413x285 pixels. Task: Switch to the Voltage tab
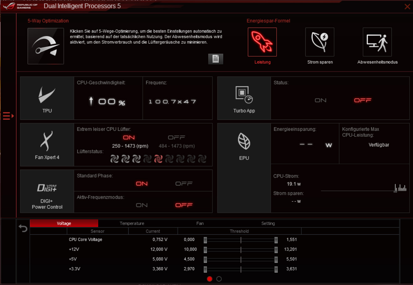click(x=64, y=223)
